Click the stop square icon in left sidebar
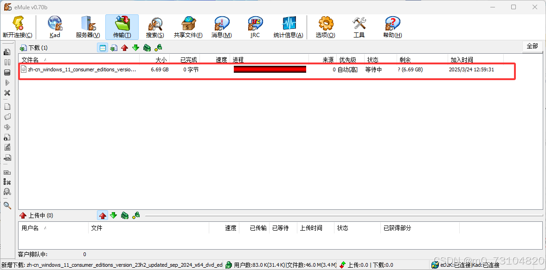 click(x=7, y=72)
